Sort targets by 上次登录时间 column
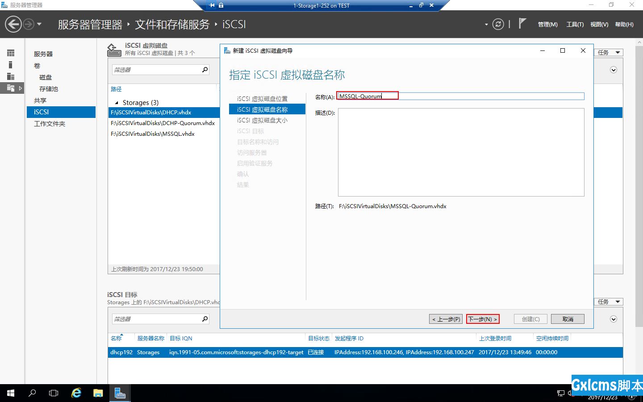Screen dimensions: 643x402 (495, 339)
